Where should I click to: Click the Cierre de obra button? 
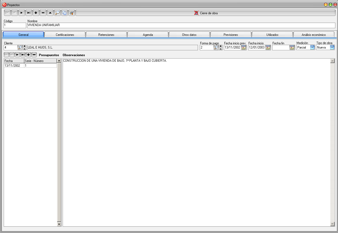[206, 13]
